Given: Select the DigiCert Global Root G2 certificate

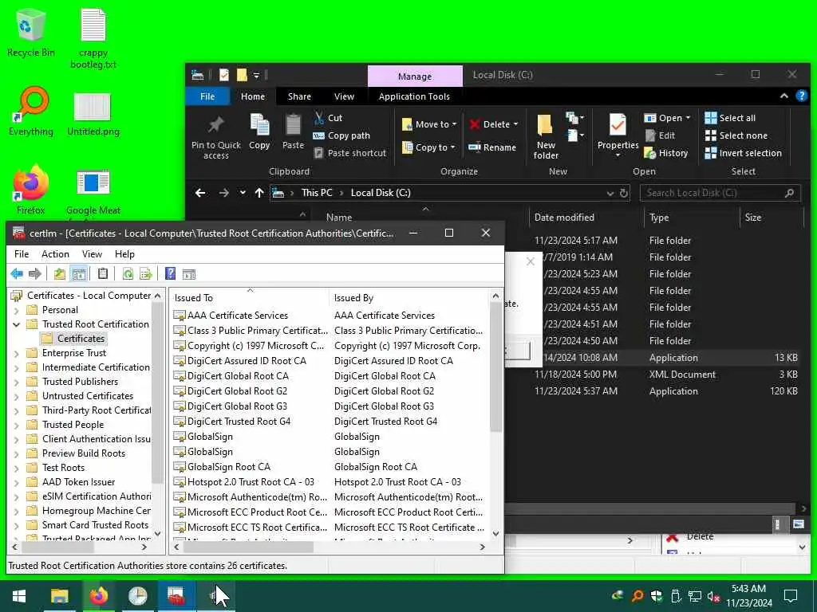Looking at the screenshot, I should 237,391.
